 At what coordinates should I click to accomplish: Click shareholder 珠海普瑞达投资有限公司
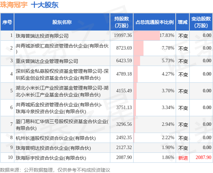coord(42,36)
